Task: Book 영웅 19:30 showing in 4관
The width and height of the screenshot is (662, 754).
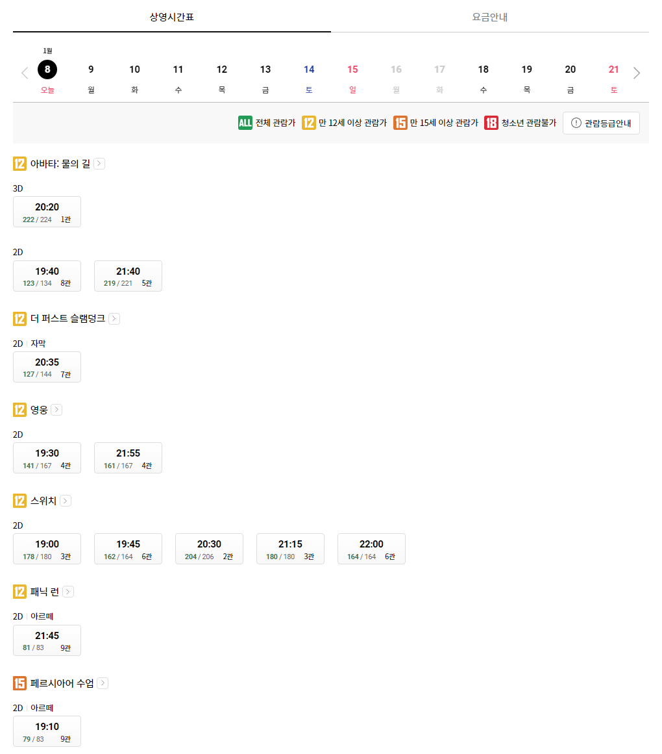Action: click(47, 458)
